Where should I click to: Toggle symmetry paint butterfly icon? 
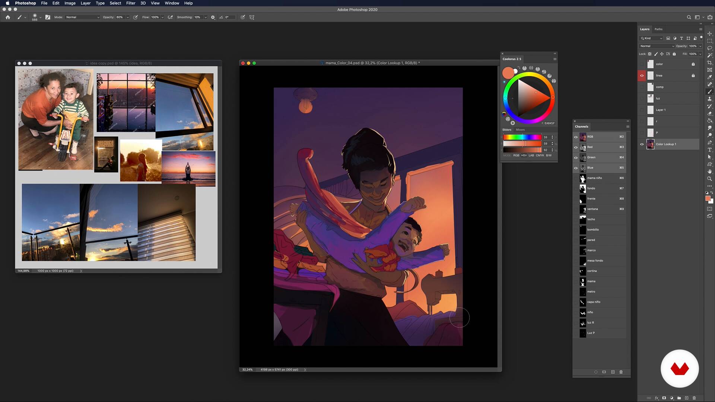click(252, 17)
